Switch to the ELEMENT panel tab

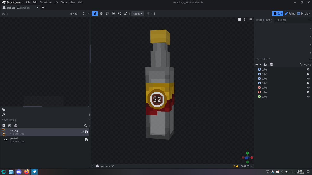tap(281, 20)
